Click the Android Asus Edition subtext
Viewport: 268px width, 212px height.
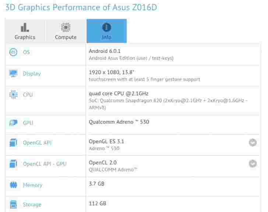[x=131, y=58]
